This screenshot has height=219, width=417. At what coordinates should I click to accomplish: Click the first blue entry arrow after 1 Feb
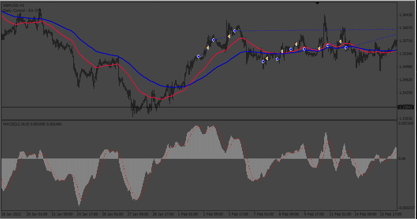pyautogui.click(x=199, y=57)
